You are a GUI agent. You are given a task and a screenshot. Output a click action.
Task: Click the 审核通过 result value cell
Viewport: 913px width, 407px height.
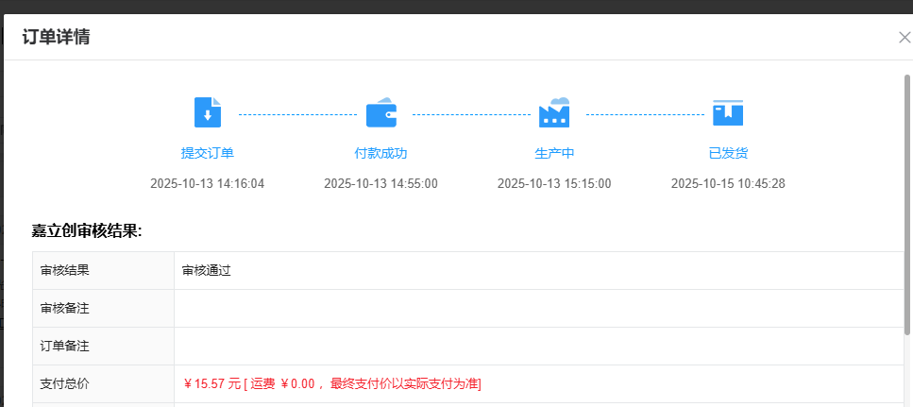tap(207, 271)
